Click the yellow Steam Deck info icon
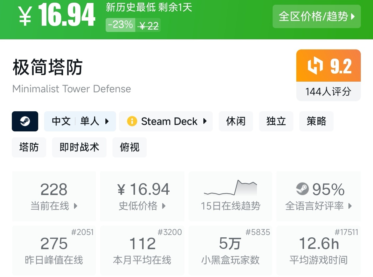Viewport: 373px width, 277px height. (x=132, y=121)
